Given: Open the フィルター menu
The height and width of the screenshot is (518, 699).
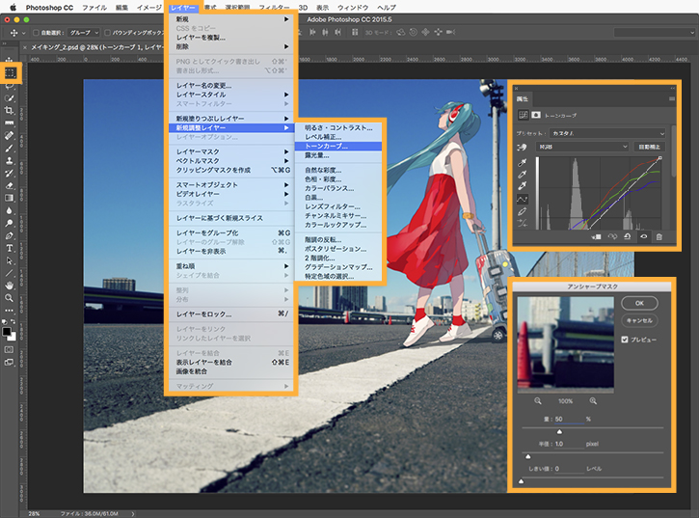Looking at the screenshot, I should click(x=274, y=7).
